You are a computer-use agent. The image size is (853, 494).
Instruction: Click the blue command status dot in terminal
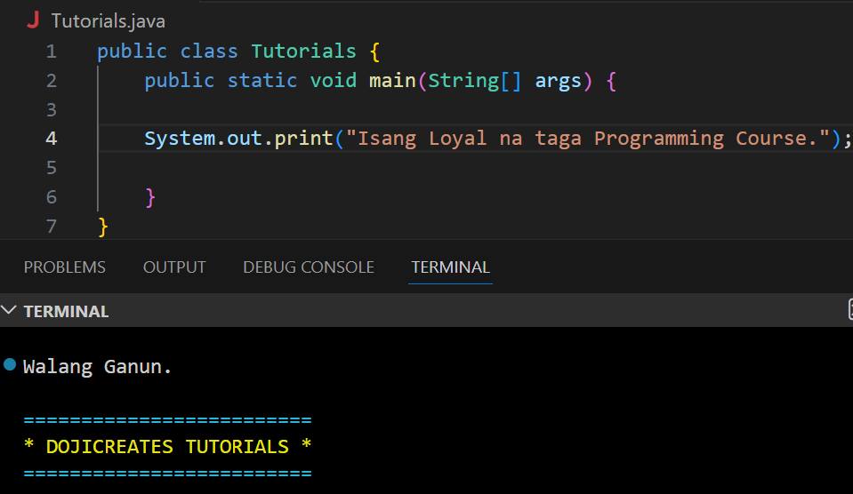pyautogui.click(x=10, y=364)
